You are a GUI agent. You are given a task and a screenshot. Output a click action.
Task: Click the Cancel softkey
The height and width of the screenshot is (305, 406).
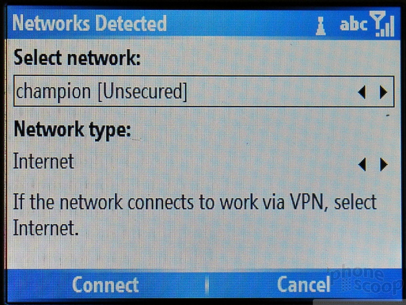click(303, 284)
